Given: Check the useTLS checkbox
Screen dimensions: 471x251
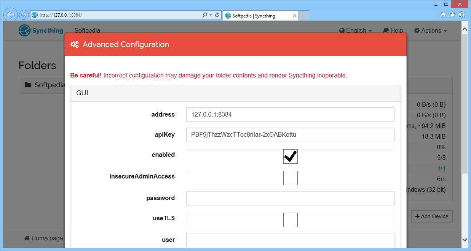Looking at the screenshot, I should (290, 219).
